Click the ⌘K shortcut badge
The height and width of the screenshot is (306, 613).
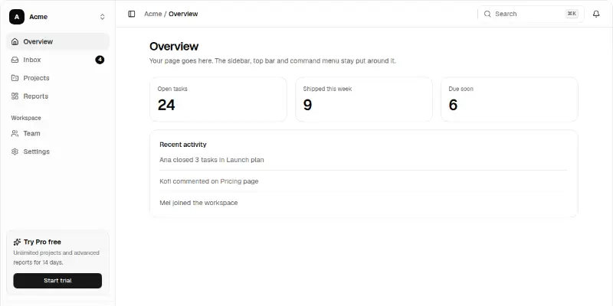click(x=572, y=14)
